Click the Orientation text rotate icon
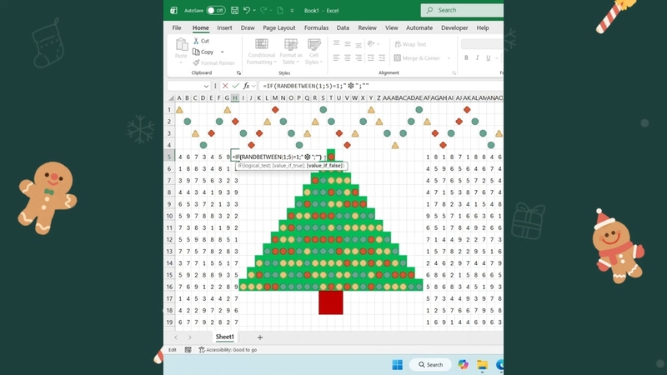The width and height of the screenshot is (667, 375). pos(371,44)
